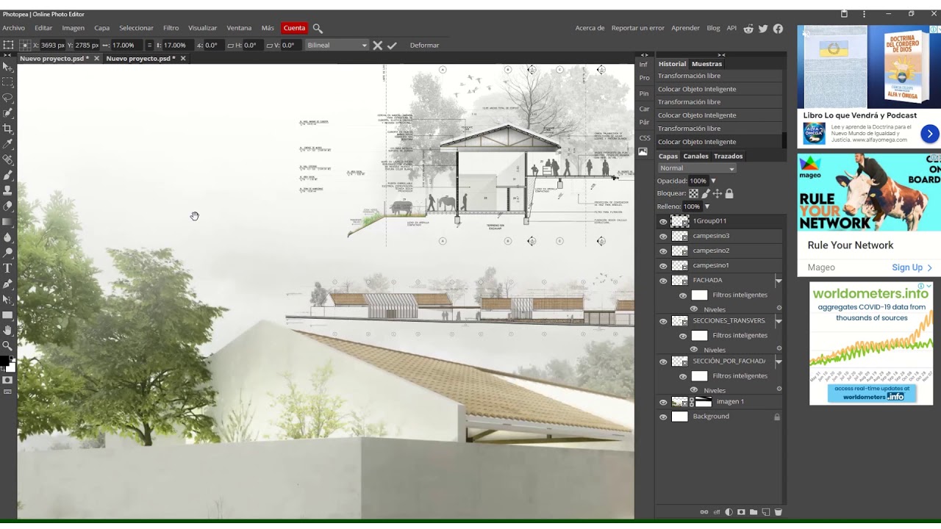This screenshot has width=941, height=529.
Task: Select the Brush tool
Action: [7, 175]
